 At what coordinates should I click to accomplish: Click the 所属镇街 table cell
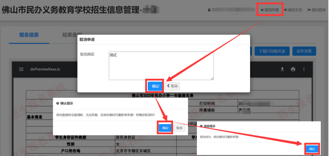(x=207, y=110)
